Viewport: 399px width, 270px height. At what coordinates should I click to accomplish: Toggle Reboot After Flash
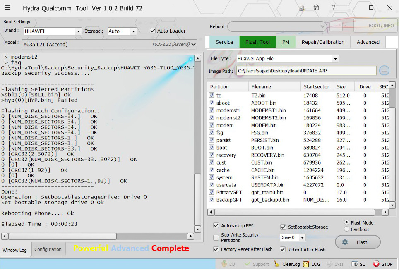click(283, 249)
